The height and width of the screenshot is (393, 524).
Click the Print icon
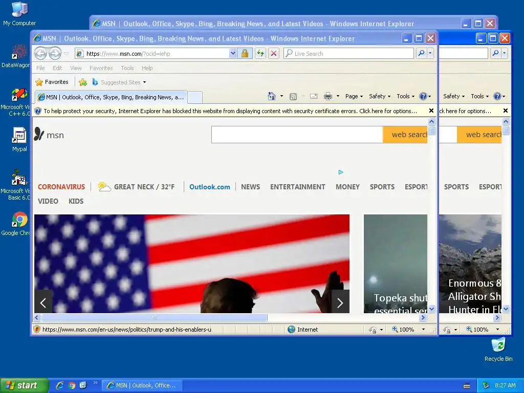pyautogui.click(x=328, y=96)
